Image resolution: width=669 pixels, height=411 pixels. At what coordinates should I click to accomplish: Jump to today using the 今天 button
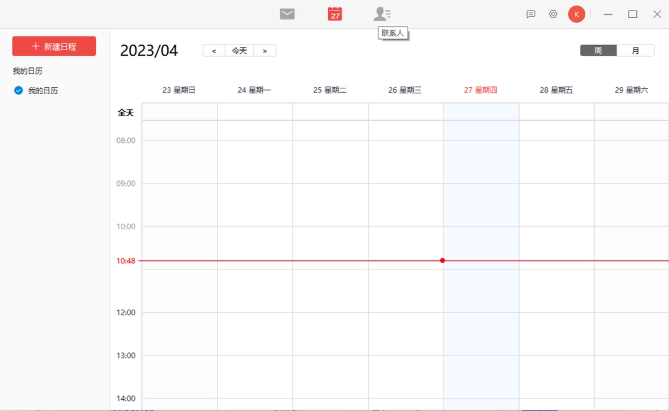239,50
